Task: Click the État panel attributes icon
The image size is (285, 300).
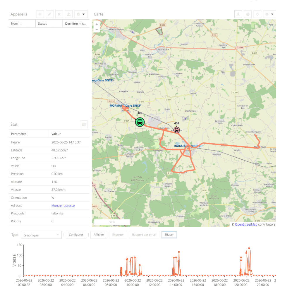Action: click(x=84, y=124)
